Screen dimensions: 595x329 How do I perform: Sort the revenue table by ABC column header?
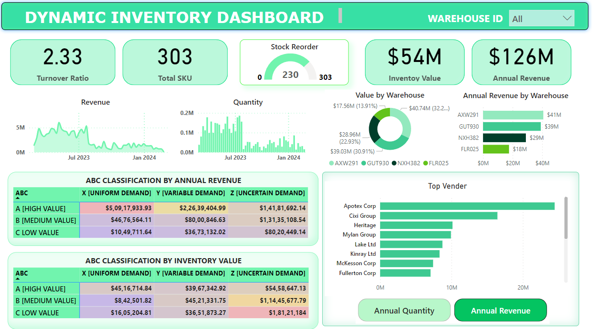click(x=22, y=193)
